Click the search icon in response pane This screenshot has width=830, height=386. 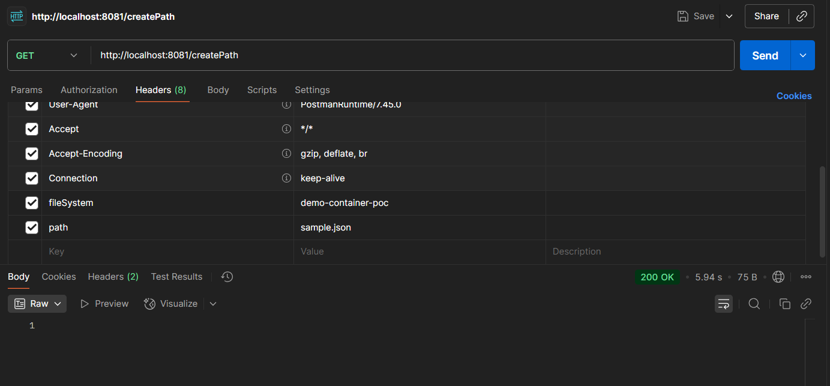coord(754,304)
